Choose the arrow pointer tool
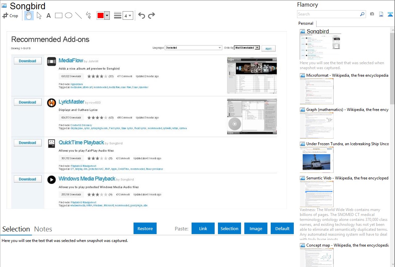 click(x=39, y=15)
